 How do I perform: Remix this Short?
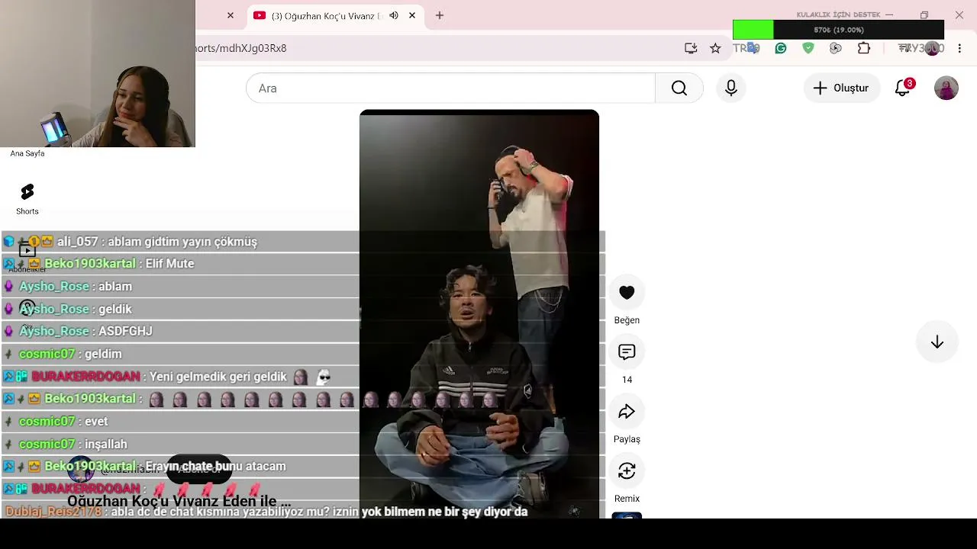click(627, 471)
